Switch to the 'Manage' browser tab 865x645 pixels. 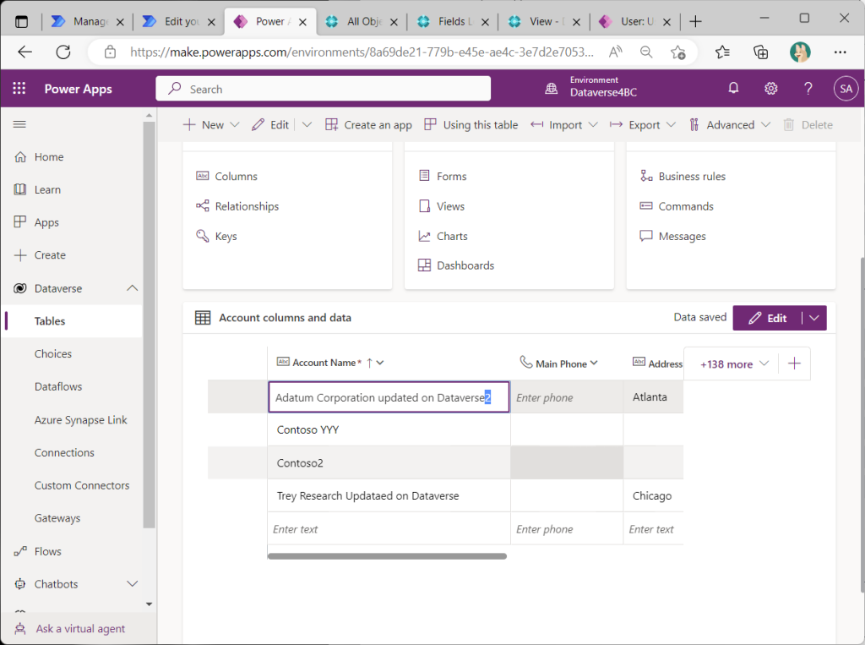pyautogui.click(x=88, y=21)
